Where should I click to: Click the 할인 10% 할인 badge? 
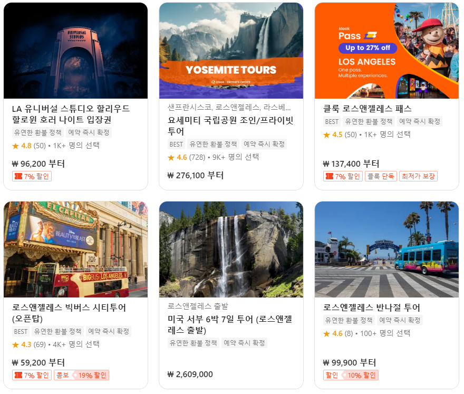pyautogui.click(x=351, y=375)
